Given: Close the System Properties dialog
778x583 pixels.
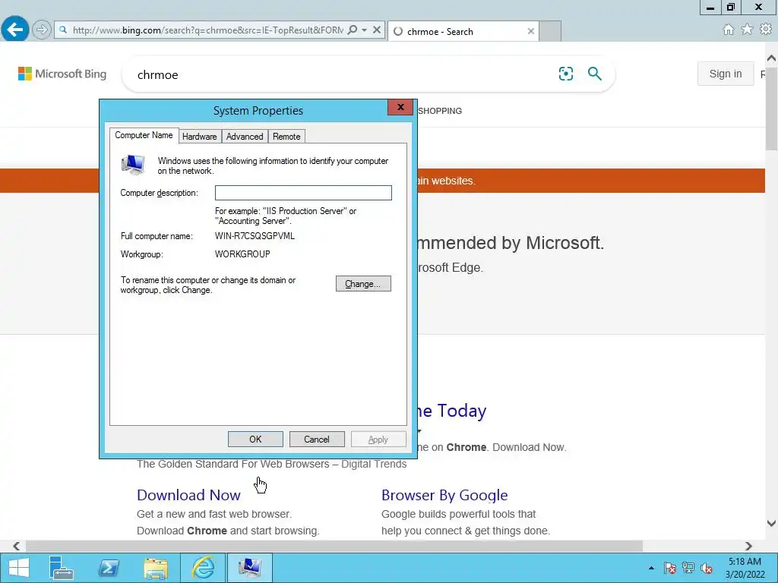Looking at the screenshot, I should [400, 107].
